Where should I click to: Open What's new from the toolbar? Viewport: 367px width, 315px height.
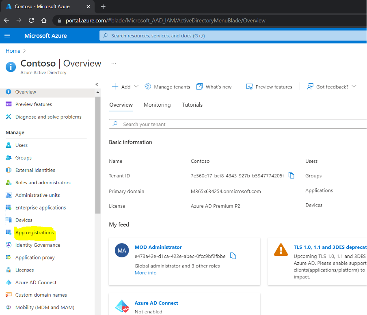(x=214, y=86)
